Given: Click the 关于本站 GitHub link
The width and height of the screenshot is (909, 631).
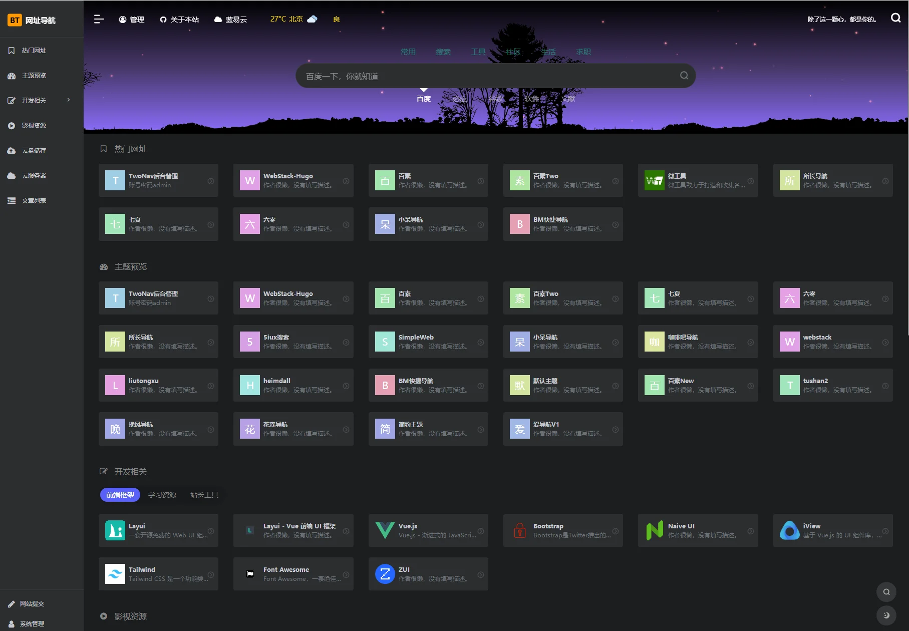Looking at the screenshot, I should (x=179, y=20).
